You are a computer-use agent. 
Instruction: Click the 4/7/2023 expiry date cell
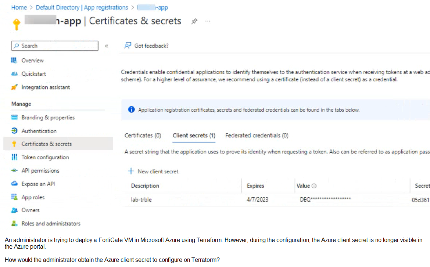[x=258, y=199]
